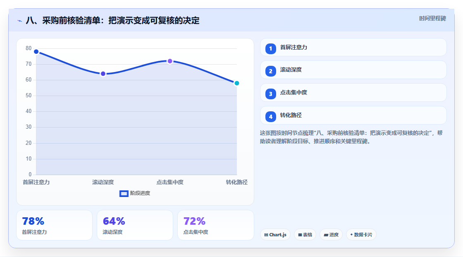463x257 pixels.
Task: Click the y-axis value 80
Action: pyautogui.click(x=29, y=48)
